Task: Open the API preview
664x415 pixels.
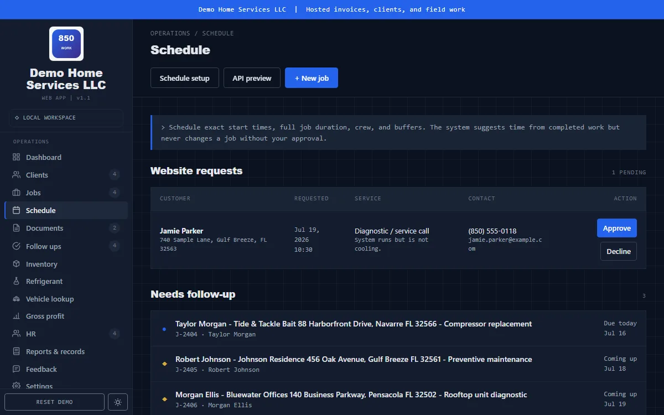Action: [252, 78]
